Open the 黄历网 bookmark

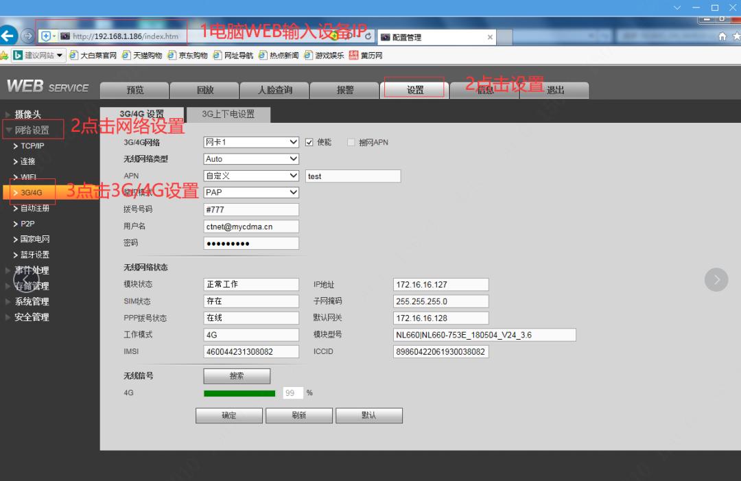click(x=366, y=56)
